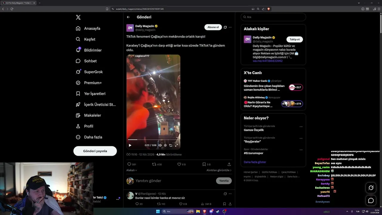Open Daily Magazin post avatar
Screen dimensions: 382x215
[x=130, y=28]
